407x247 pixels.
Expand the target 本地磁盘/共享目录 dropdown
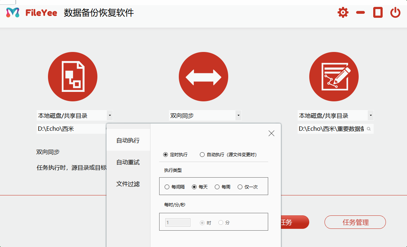click(x=370, y=116)
